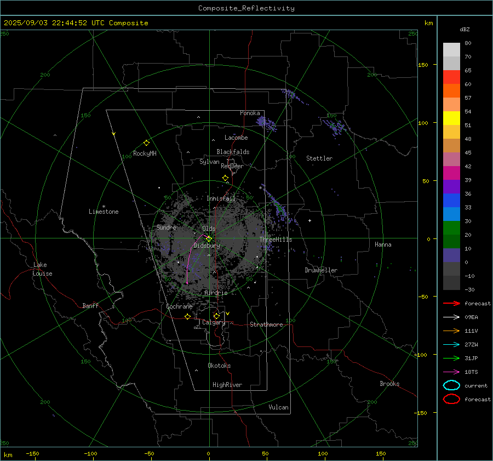Click the red forecast arrow legend icon
Image resolution: width=493 pixels, height=461 pixels.
[451, 303]
